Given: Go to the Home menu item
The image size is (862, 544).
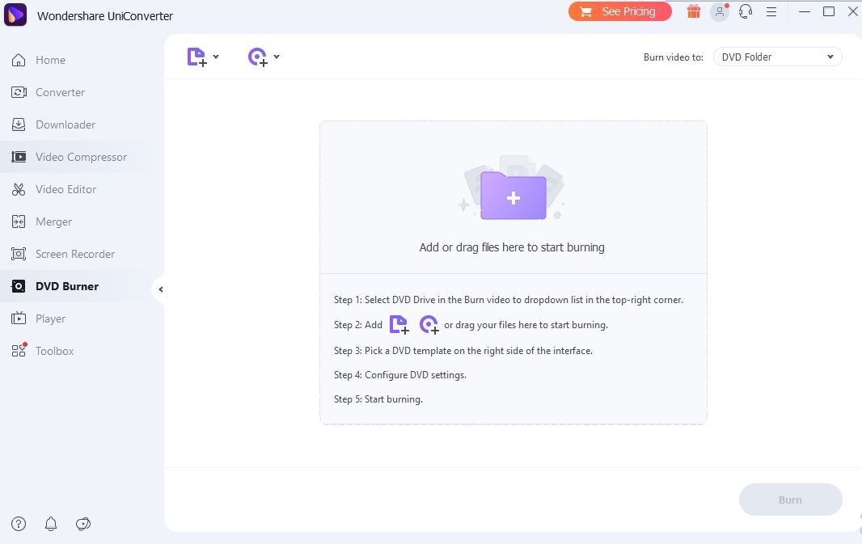Looking at the screenshot, I should (x=51, y=60).
